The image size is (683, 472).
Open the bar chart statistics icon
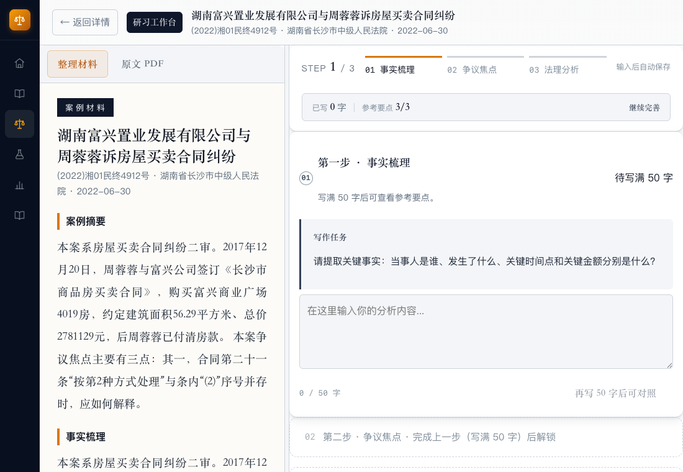20,185
